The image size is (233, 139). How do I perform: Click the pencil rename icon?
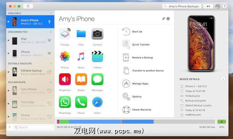click(x=163, y=18)
